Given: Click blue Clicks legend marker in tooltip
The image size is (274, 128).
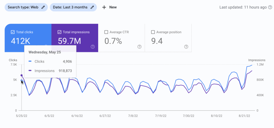Looking at the screenshot, I should 30,62.
